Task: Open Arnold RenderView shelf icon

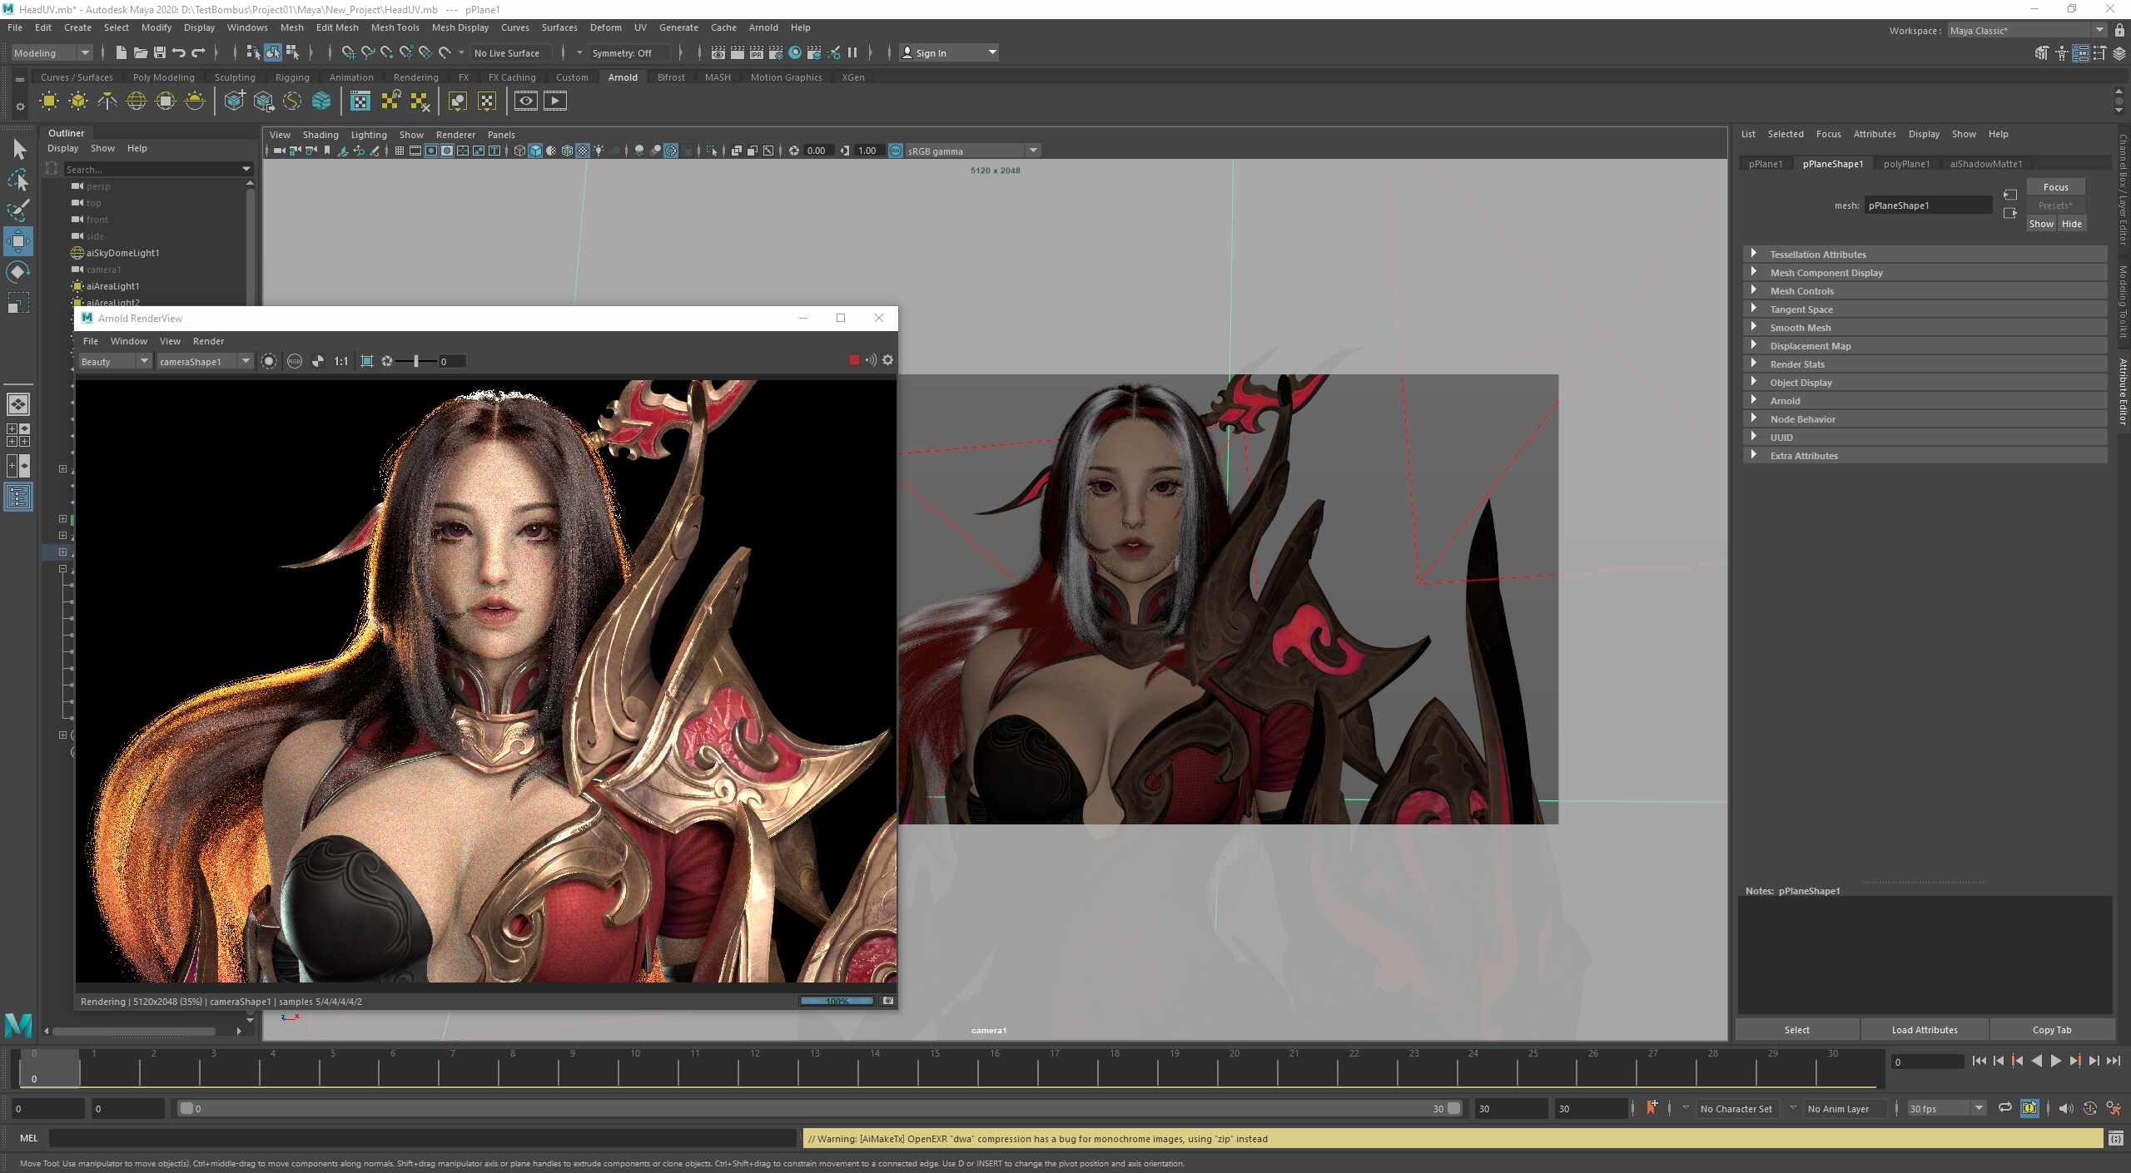Action: (x=525, y=101)
